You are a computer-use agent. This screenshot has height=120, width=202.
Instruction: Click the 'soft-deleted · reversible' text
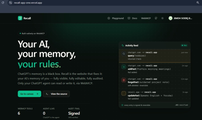pos(138,85)
